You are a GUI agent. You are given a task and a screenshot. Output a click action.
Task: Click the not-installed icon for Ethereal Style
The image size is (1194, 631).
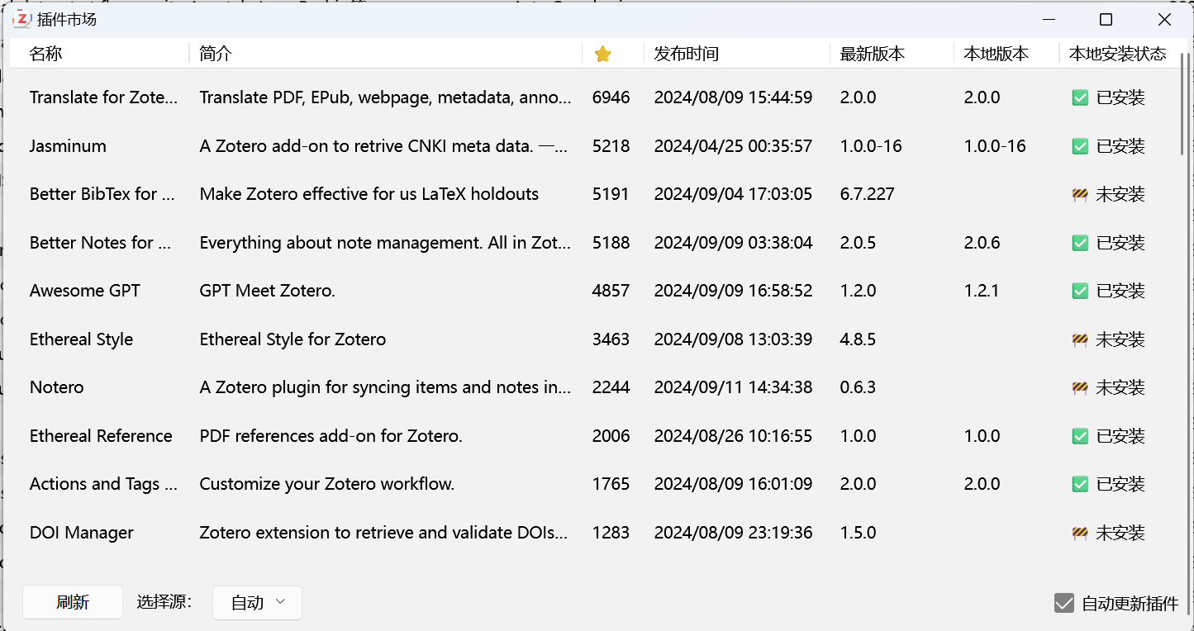point(1080,339)
